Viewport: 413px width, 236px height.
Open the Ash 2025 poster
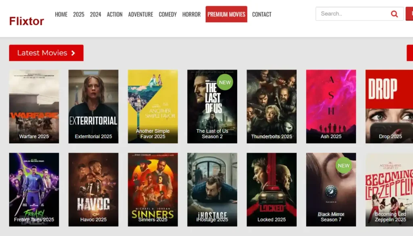click(x=331, y=107)
